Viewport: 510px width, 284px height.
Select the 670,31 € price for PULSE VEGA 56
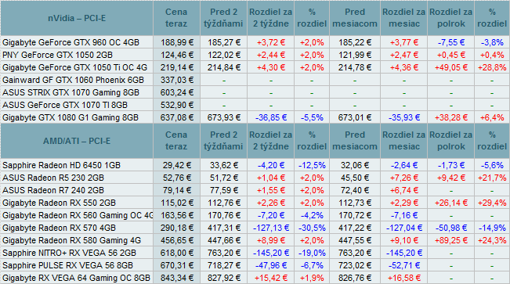click(176, 265)
